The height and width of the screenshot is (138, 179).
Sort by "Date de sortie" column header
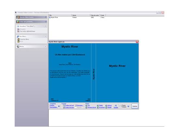(95, 15)
